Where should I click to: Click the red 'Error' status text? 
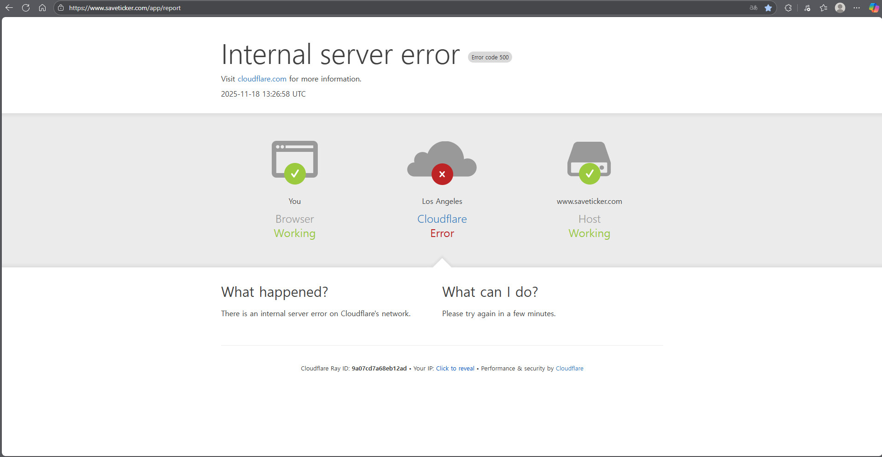click(x=442, y=233)
